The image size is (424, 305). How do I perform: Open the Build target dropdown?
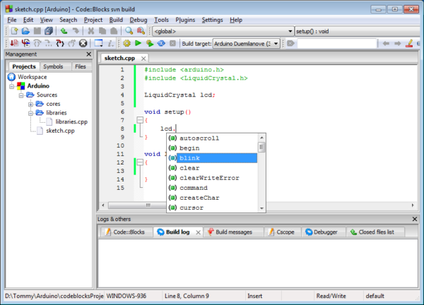coord(246,44)
